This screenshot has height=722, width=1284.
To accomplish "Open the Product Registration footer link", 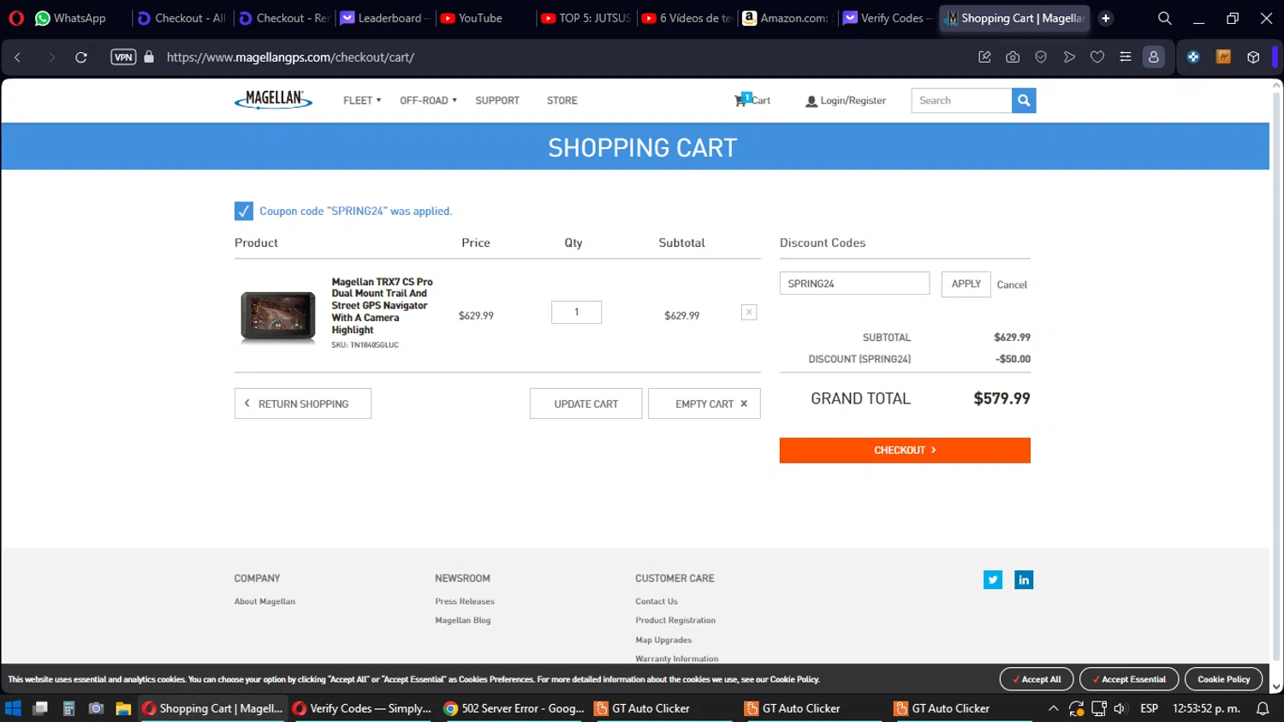I will pos(675,620).
